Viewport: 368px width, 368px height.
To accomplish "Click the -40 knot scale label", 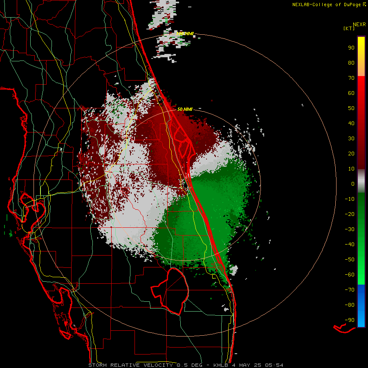I will [x=350, y=245].
